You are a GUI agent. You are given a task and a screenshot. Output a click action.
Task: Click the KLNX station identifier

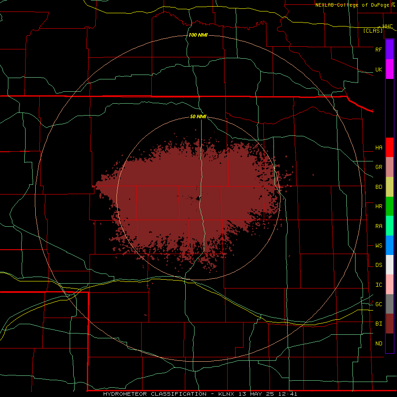pos(226,394)
